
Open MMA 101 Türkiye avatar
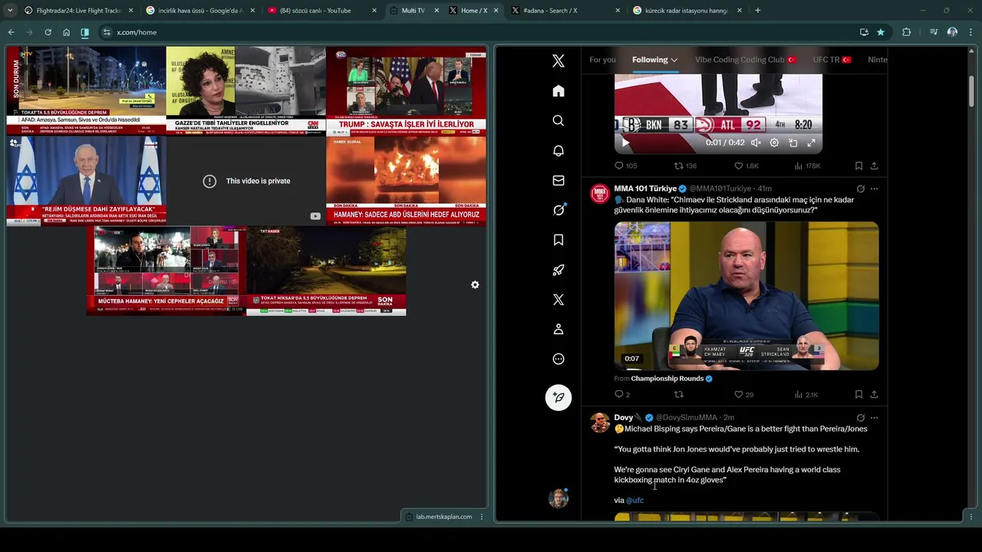click(599, 193)
